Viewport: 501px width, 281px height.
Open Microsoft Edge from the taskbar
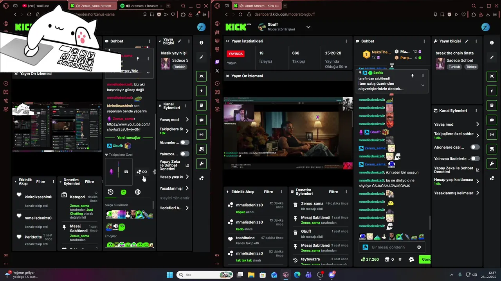point(297,275)
